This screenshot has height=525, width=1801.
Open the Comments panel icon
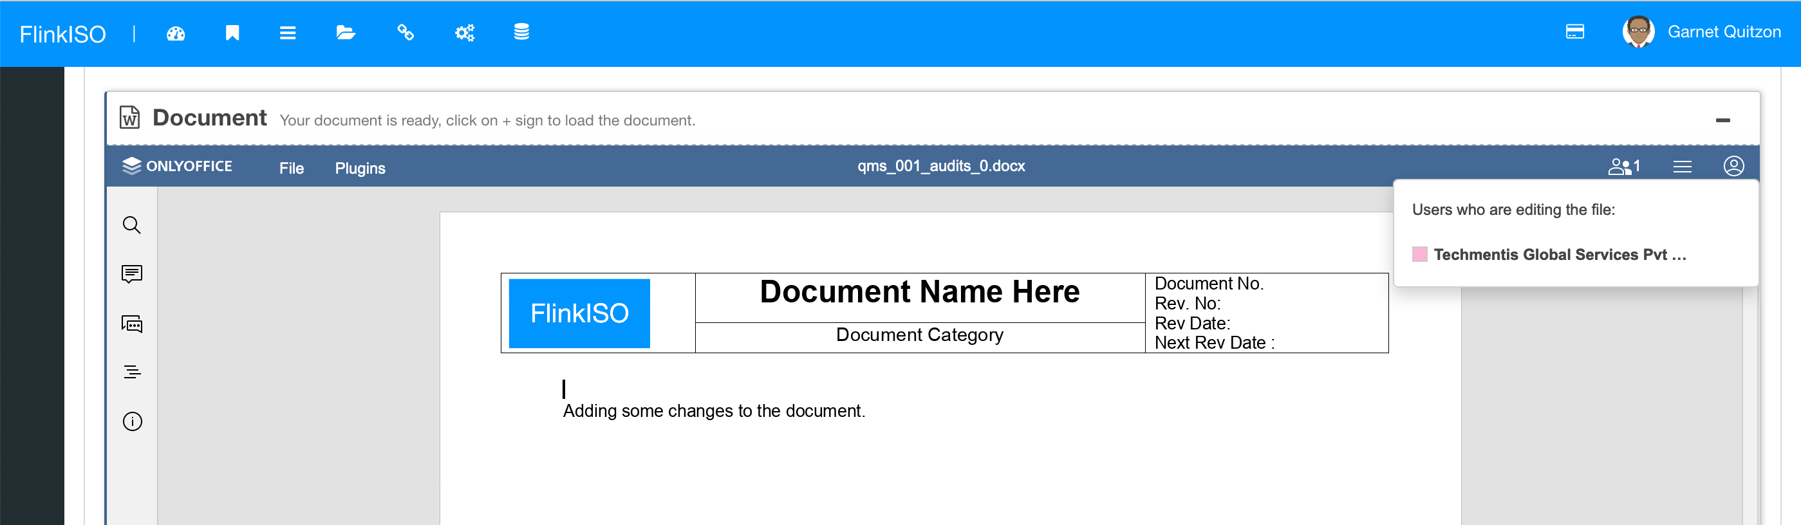[x=131, y=274]
